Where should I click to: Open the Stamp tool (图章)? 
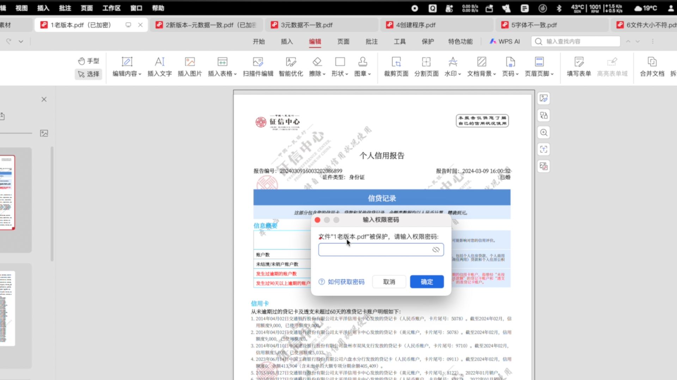pyautogui.click(x=362, y=66)
